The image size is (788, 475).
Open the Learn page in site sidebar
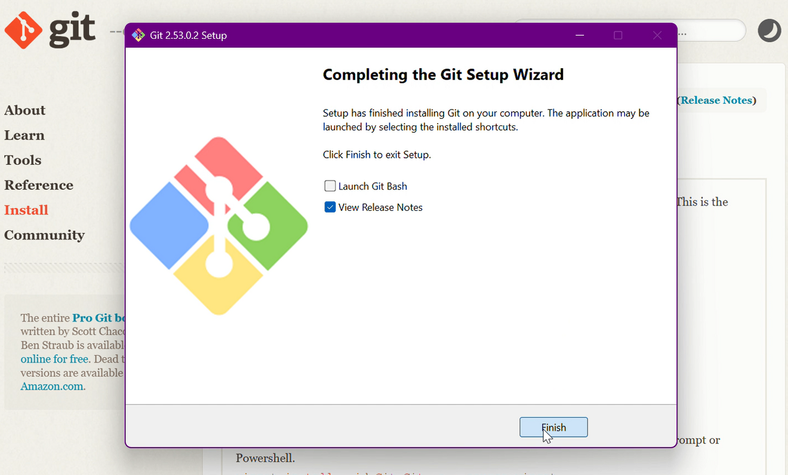click(24, 135)
